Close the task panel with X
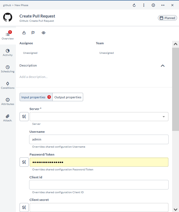Image resolution: width=179 pixels, height=212 pixels. (172, 5)
